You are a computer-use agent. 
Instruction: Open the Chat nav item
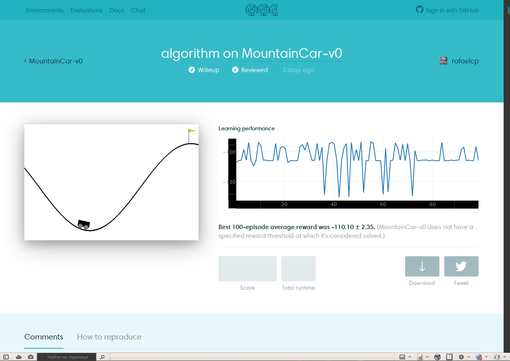138,10
